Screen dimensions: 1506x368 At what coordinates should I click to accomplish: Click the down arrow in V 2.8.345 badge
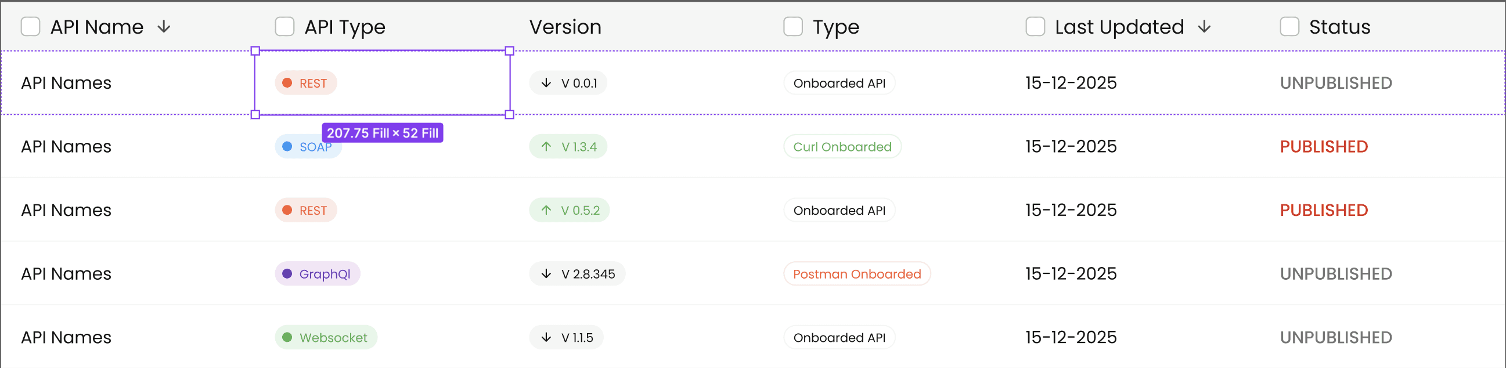[x=546, y=274]
